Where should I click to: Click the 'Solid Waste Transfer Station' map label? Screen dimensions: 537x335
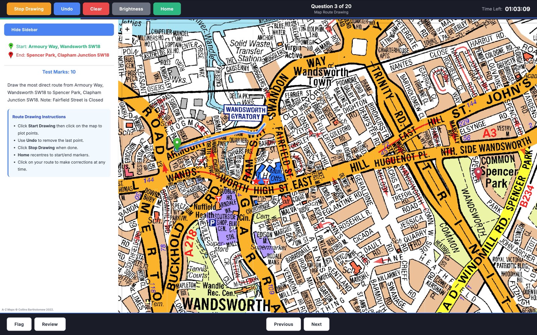click(x=250, y=51)
